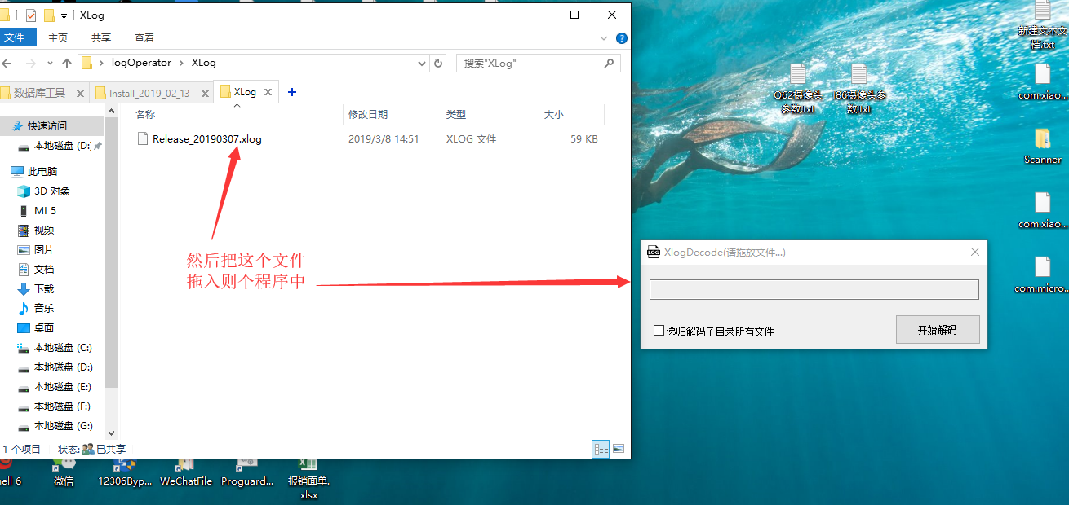Check the recursive decode subdirectories checkbox
This screenshot has width=1069, height=505.
[x=659, y=331]
